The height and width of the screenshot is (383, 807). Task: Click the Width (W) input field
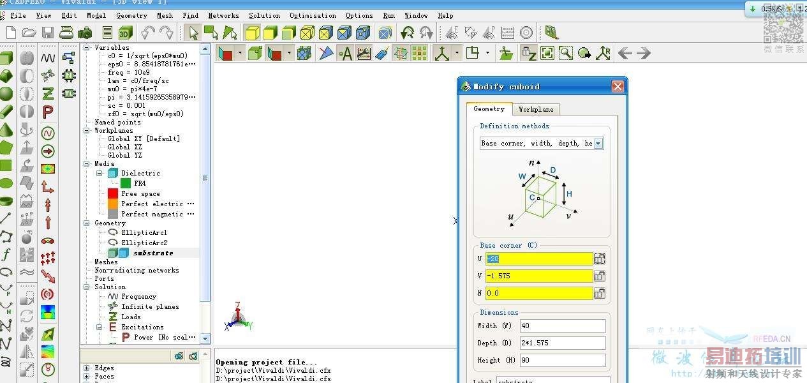coord(563,326)
